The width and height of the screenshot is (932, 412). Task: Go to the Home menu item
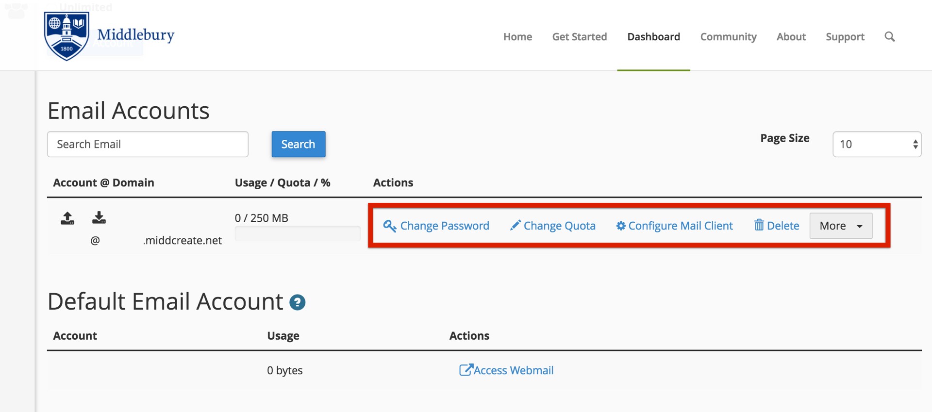(x=517, y=37)
